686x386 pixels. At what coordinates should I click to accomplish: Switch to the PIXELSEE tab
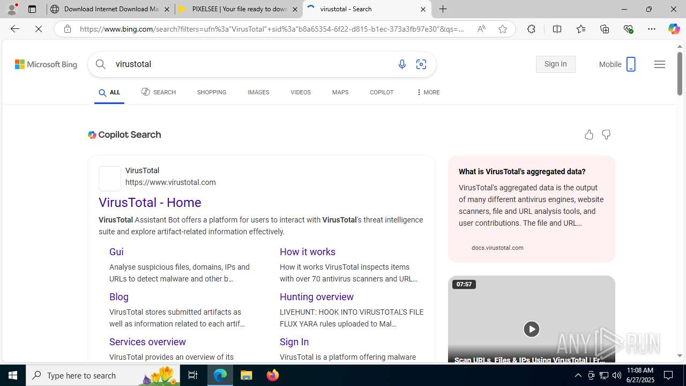239,9
